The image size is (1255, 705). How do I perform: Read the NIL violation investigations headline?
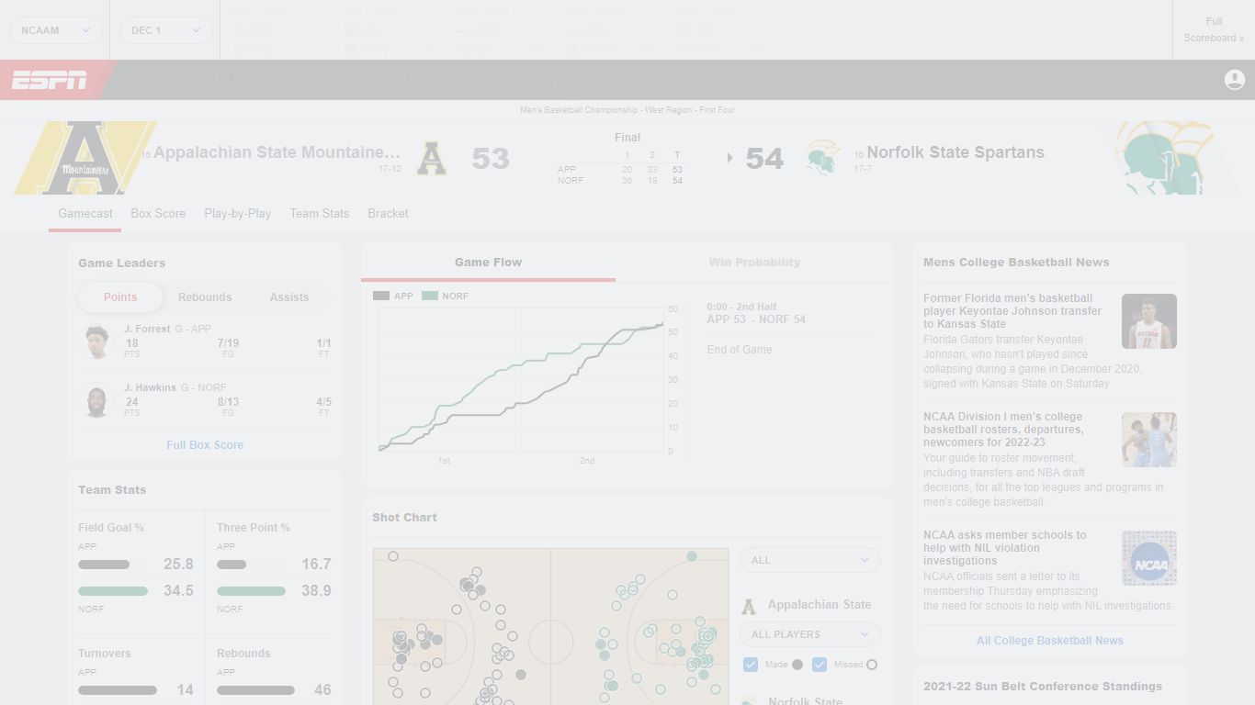pyautogui.click(x=1005, y=548)
